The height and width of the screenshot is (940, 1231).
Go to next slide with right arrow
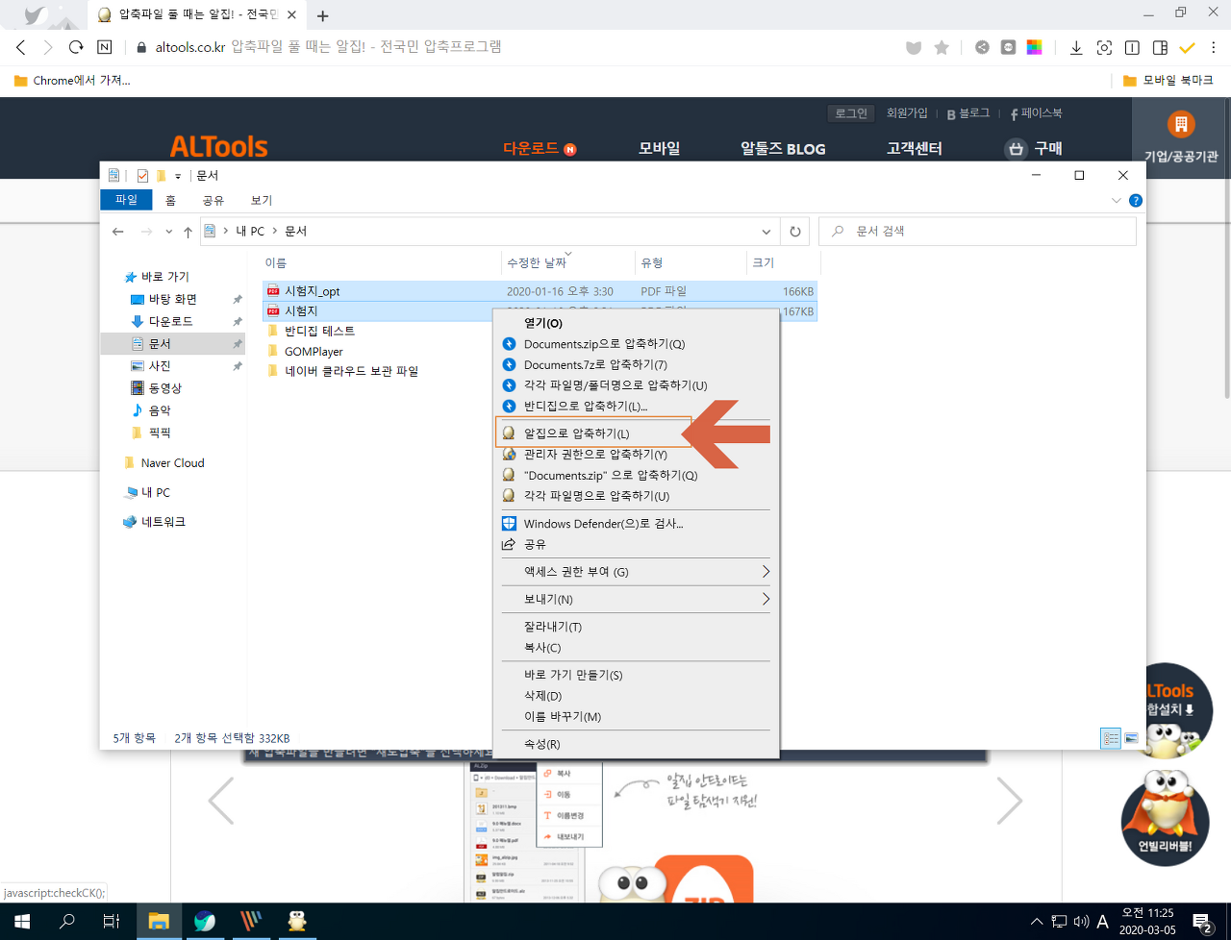click(x=1009, y=800)
